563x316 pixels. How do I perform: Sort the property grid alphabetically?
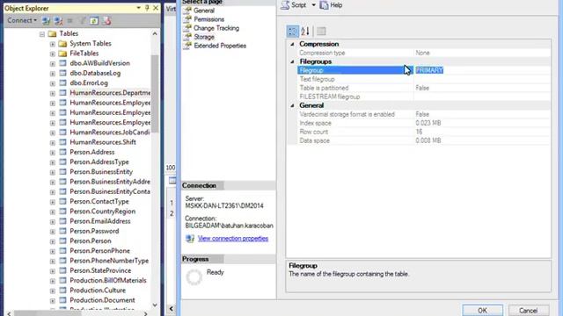pos(305,32)
